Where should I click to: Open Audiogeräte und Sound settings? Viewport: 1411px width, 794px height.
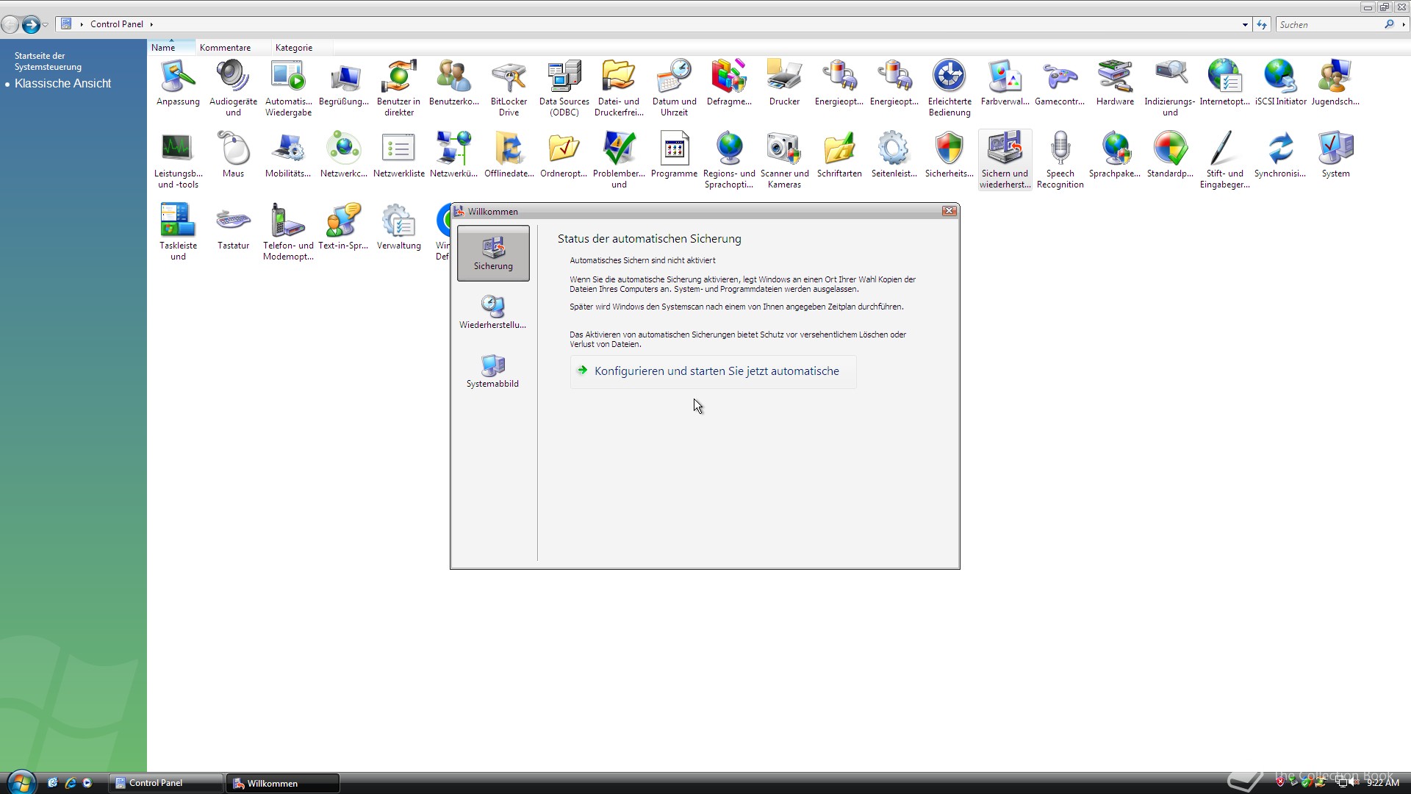coord(233,88)
